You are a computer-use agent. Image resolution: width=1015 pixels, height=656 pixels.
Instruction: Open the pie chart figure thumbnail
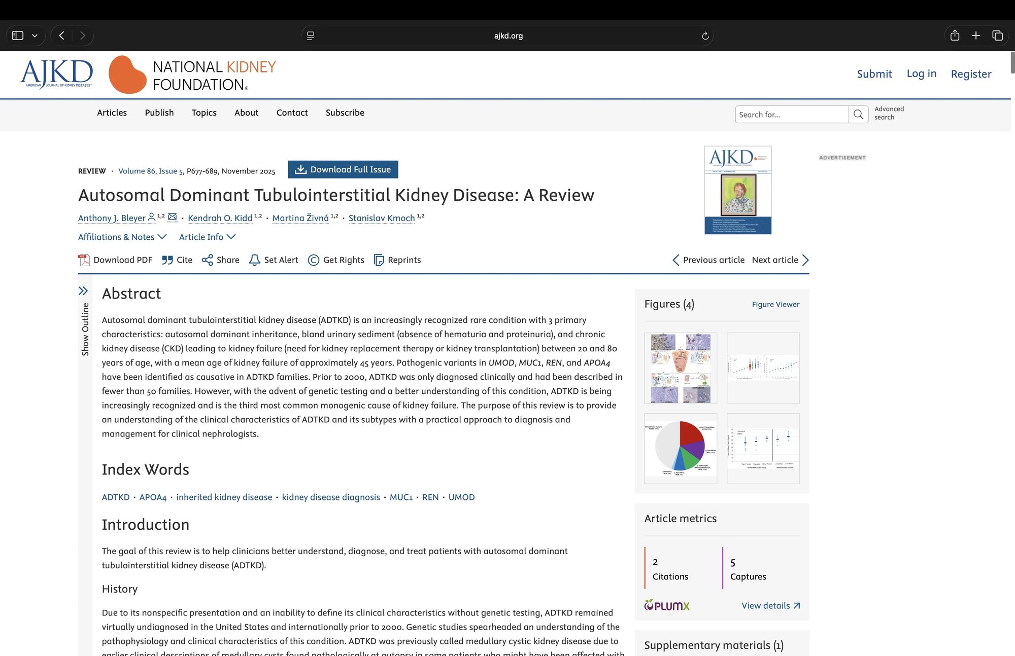681,449
